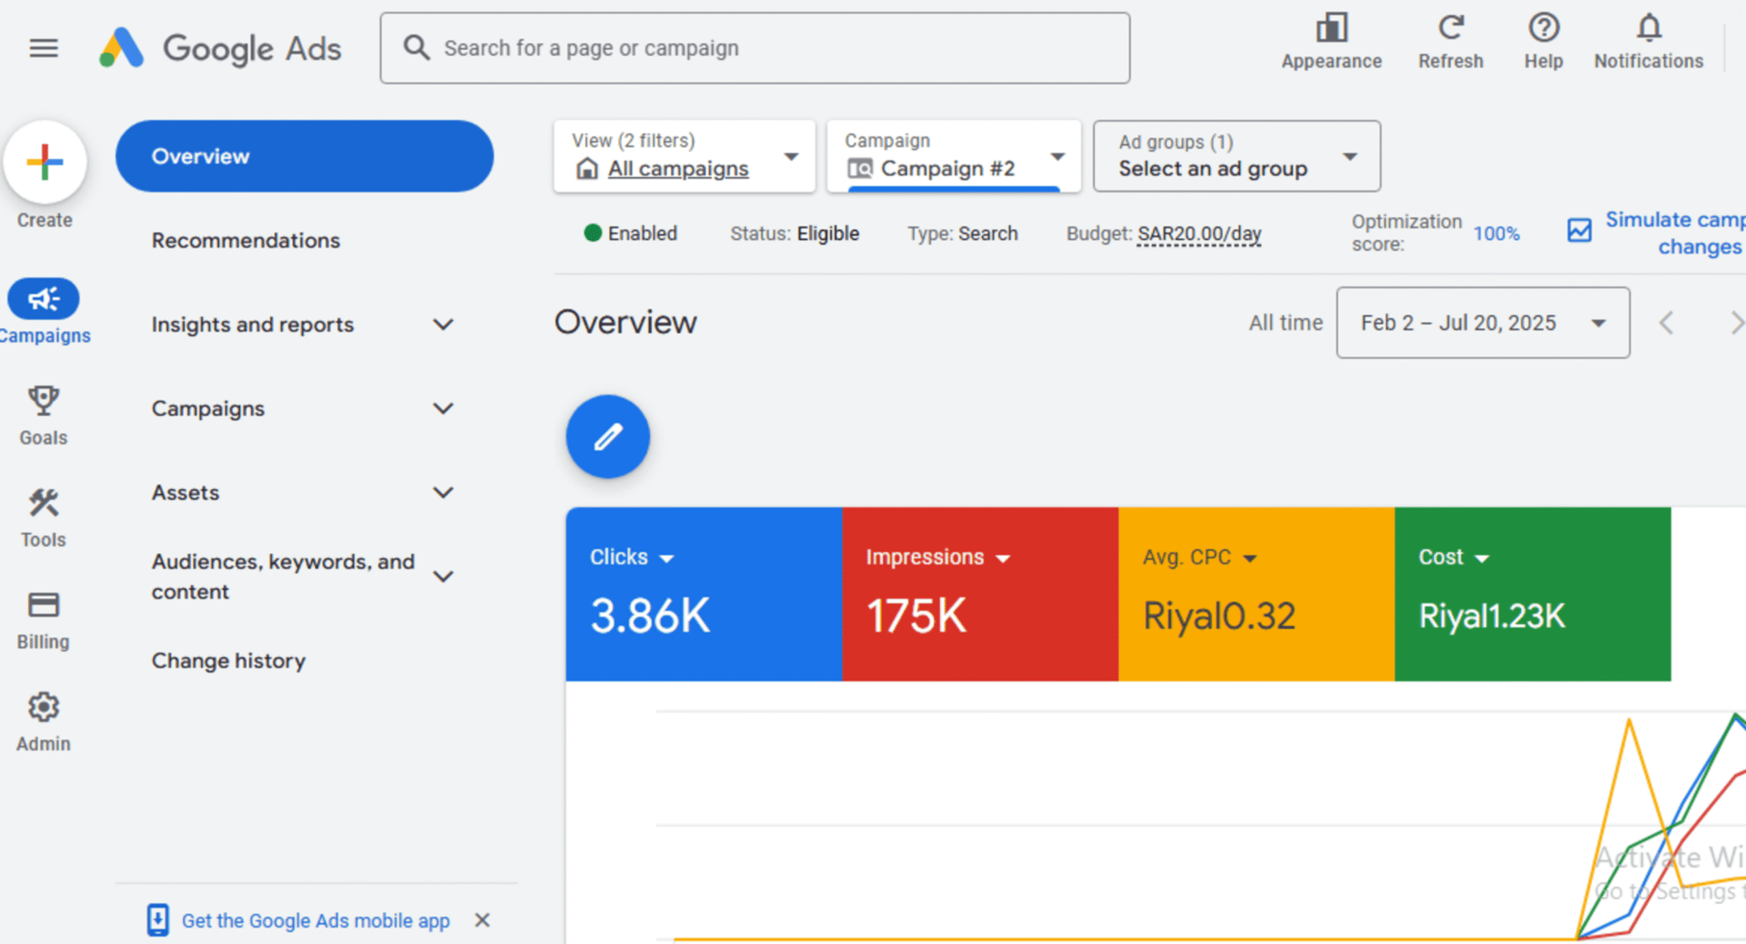Open Recommendations page
Image resolution: width=1746 pixels, height=944 pixels.
point(246,241)
